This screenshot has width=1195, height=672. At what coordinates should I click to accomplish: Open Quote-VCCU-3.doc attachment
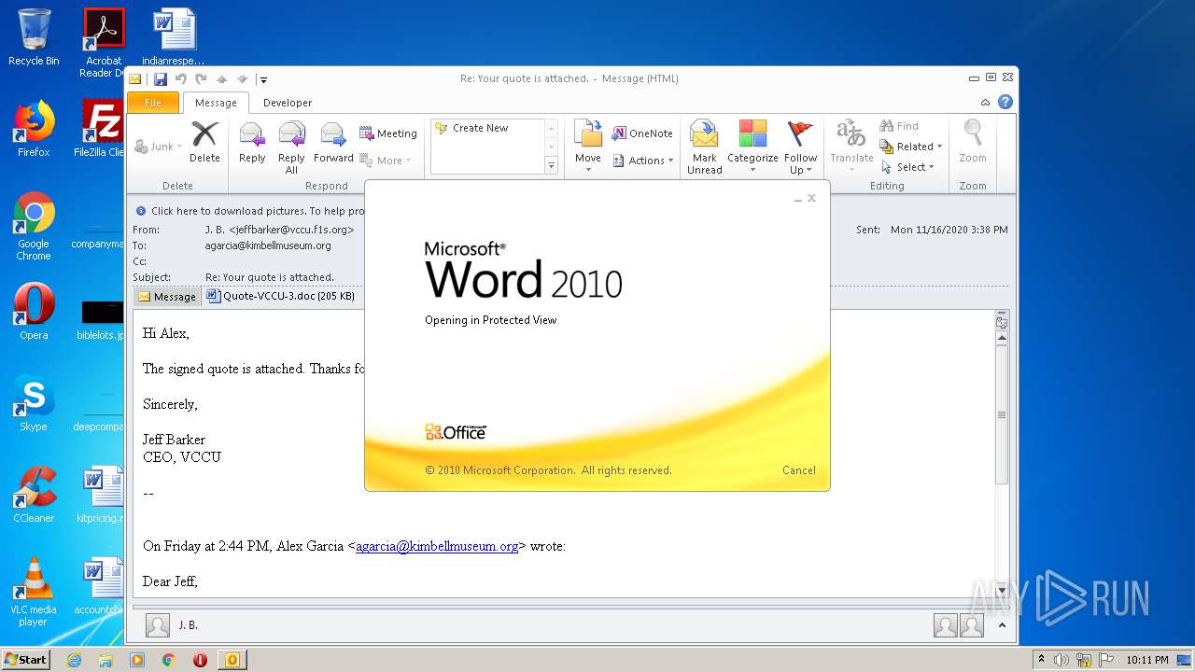(x=280, y=296)
